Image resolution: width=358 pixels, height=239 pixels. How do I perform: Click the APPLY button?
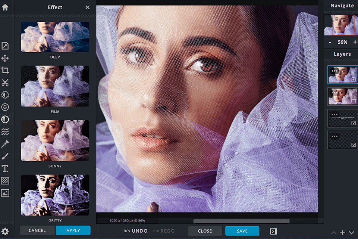coord(73,230)
